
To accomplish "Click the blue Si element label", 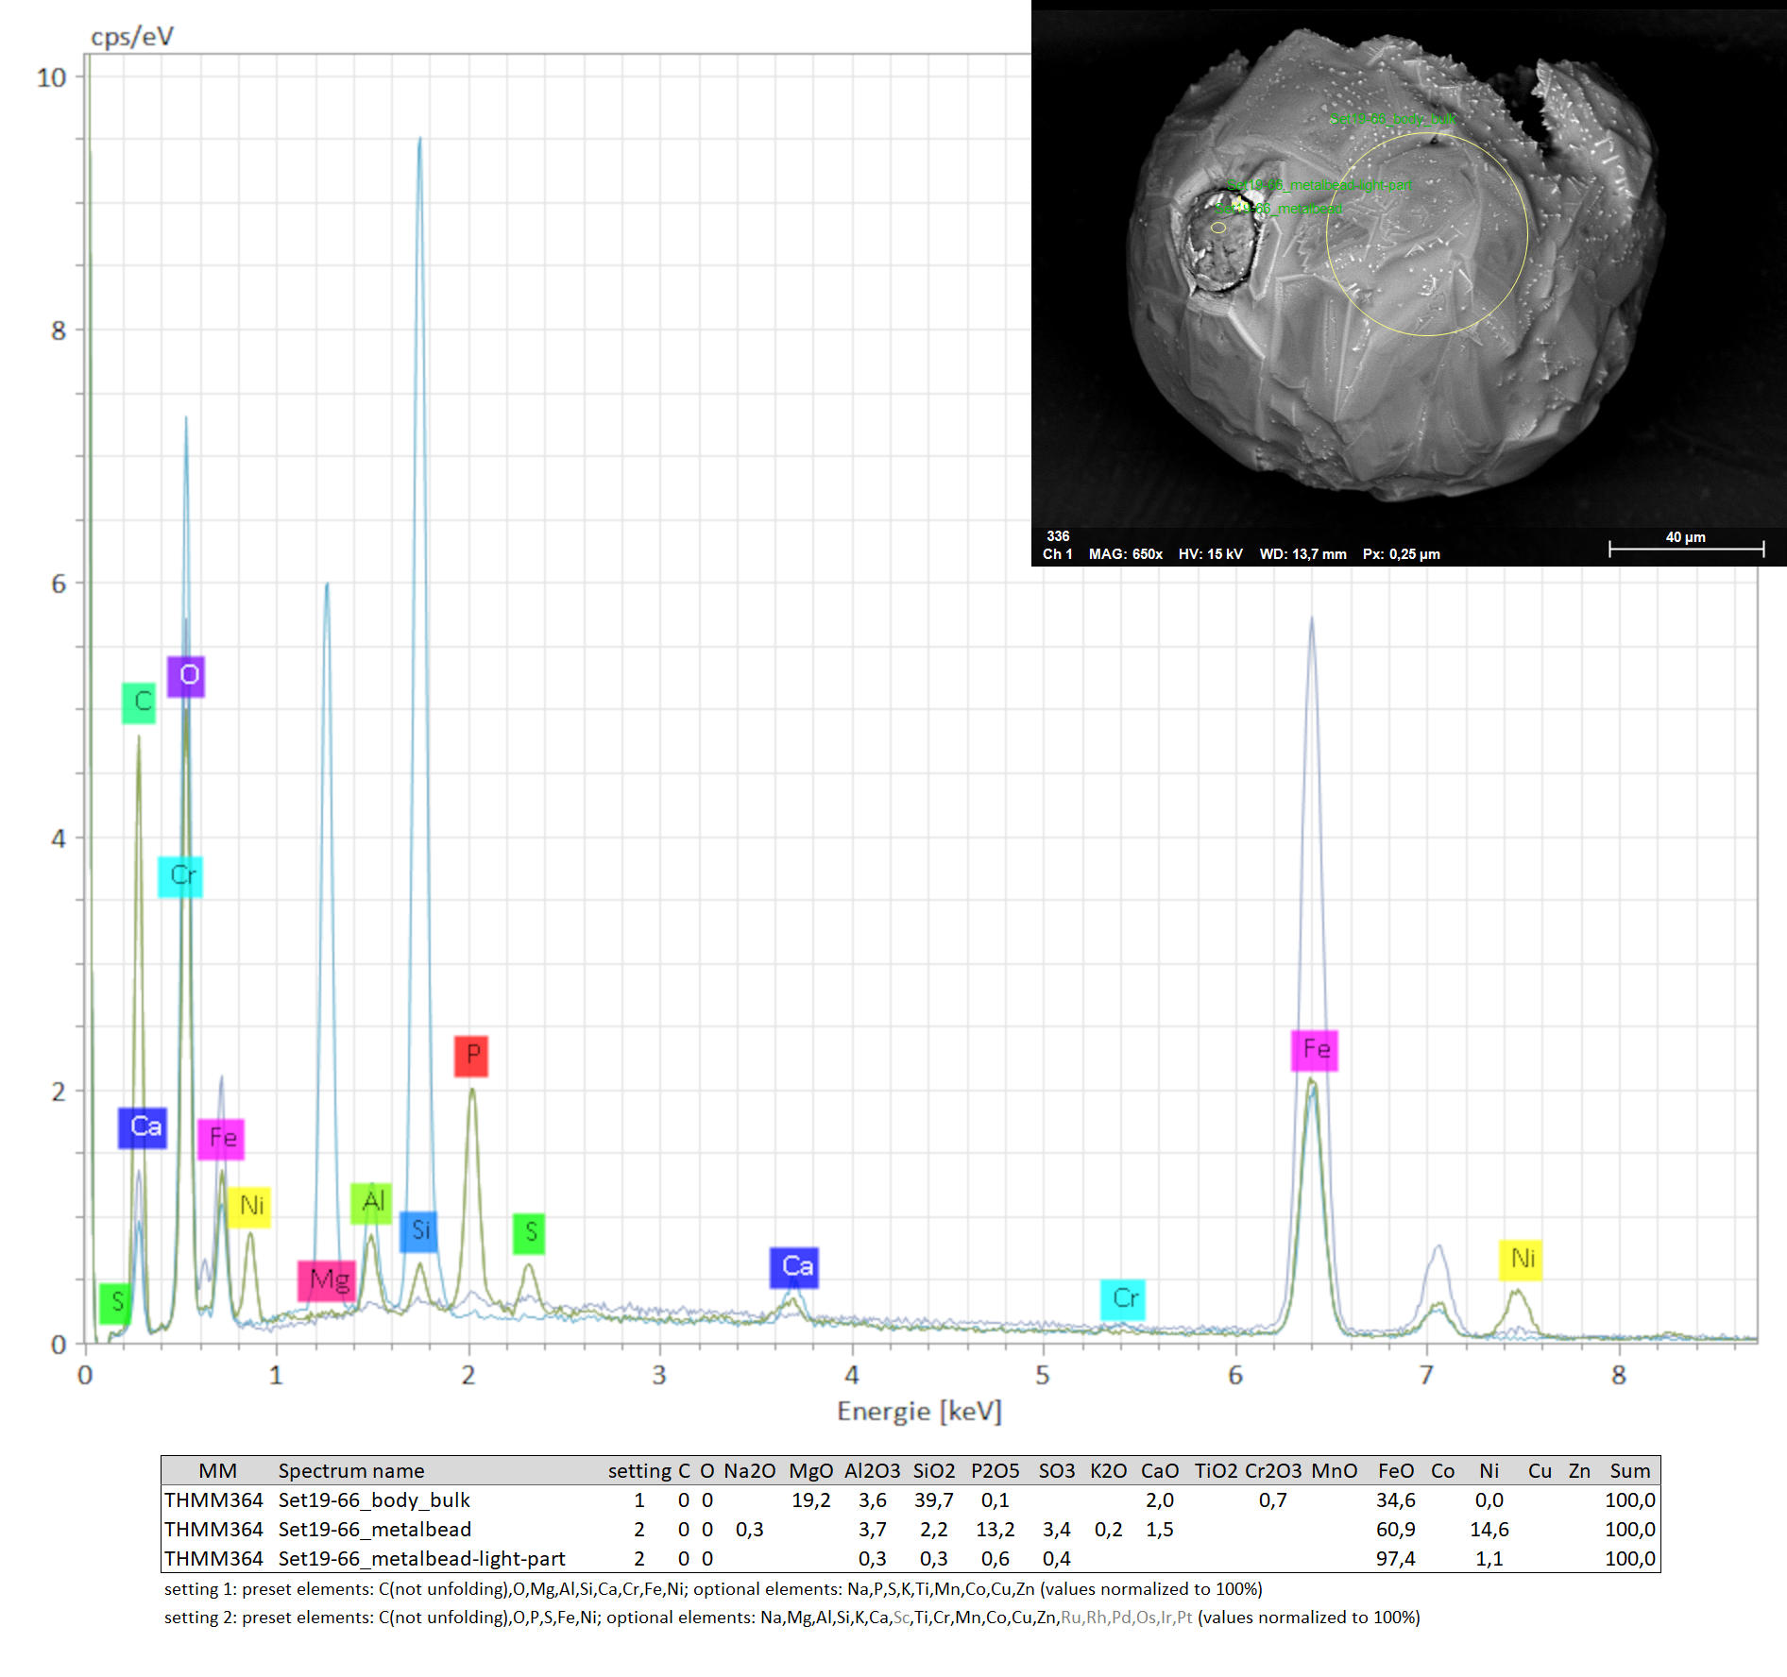I will (418, 1231).
